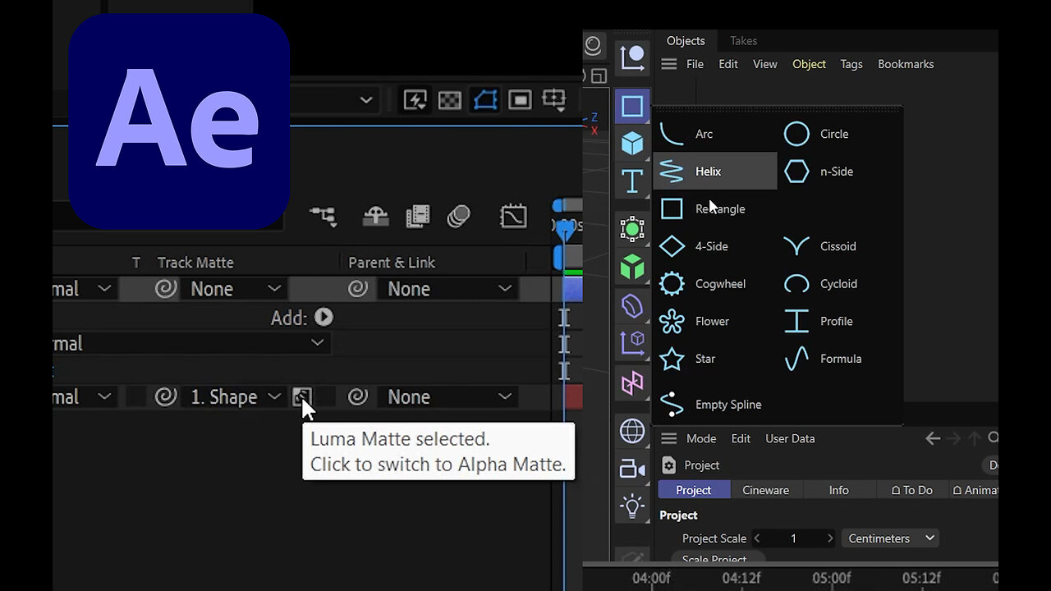Image resolution: width=1051 pixels, height=591 pixels.
Task: Open grid and guide options icon
Action: pyautogui.click(x=554, y=100)
